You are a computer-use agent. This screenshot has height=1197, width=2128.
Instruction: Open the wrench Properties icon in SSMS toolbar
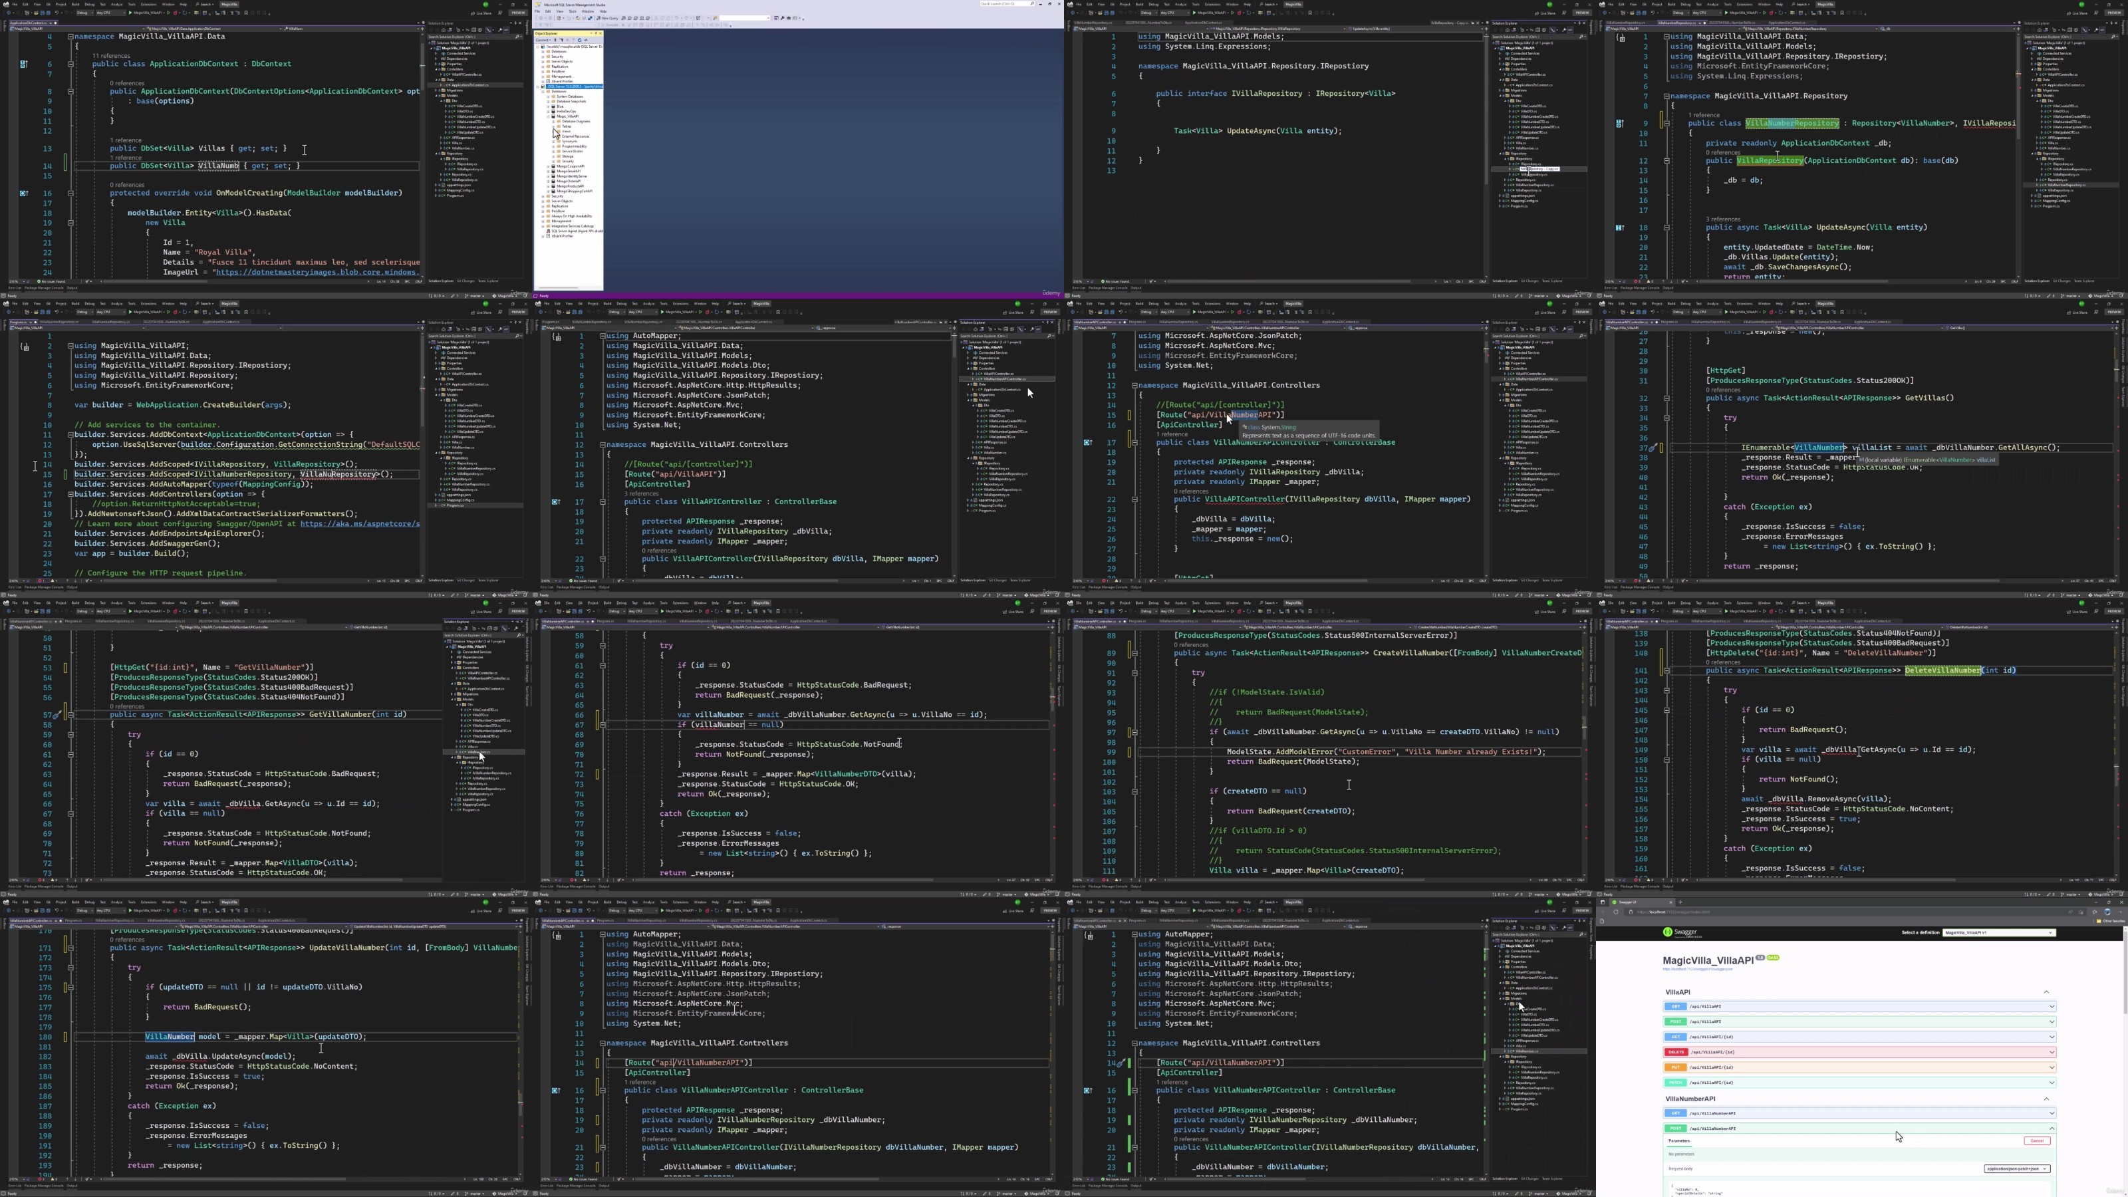(x=782, y=18)
